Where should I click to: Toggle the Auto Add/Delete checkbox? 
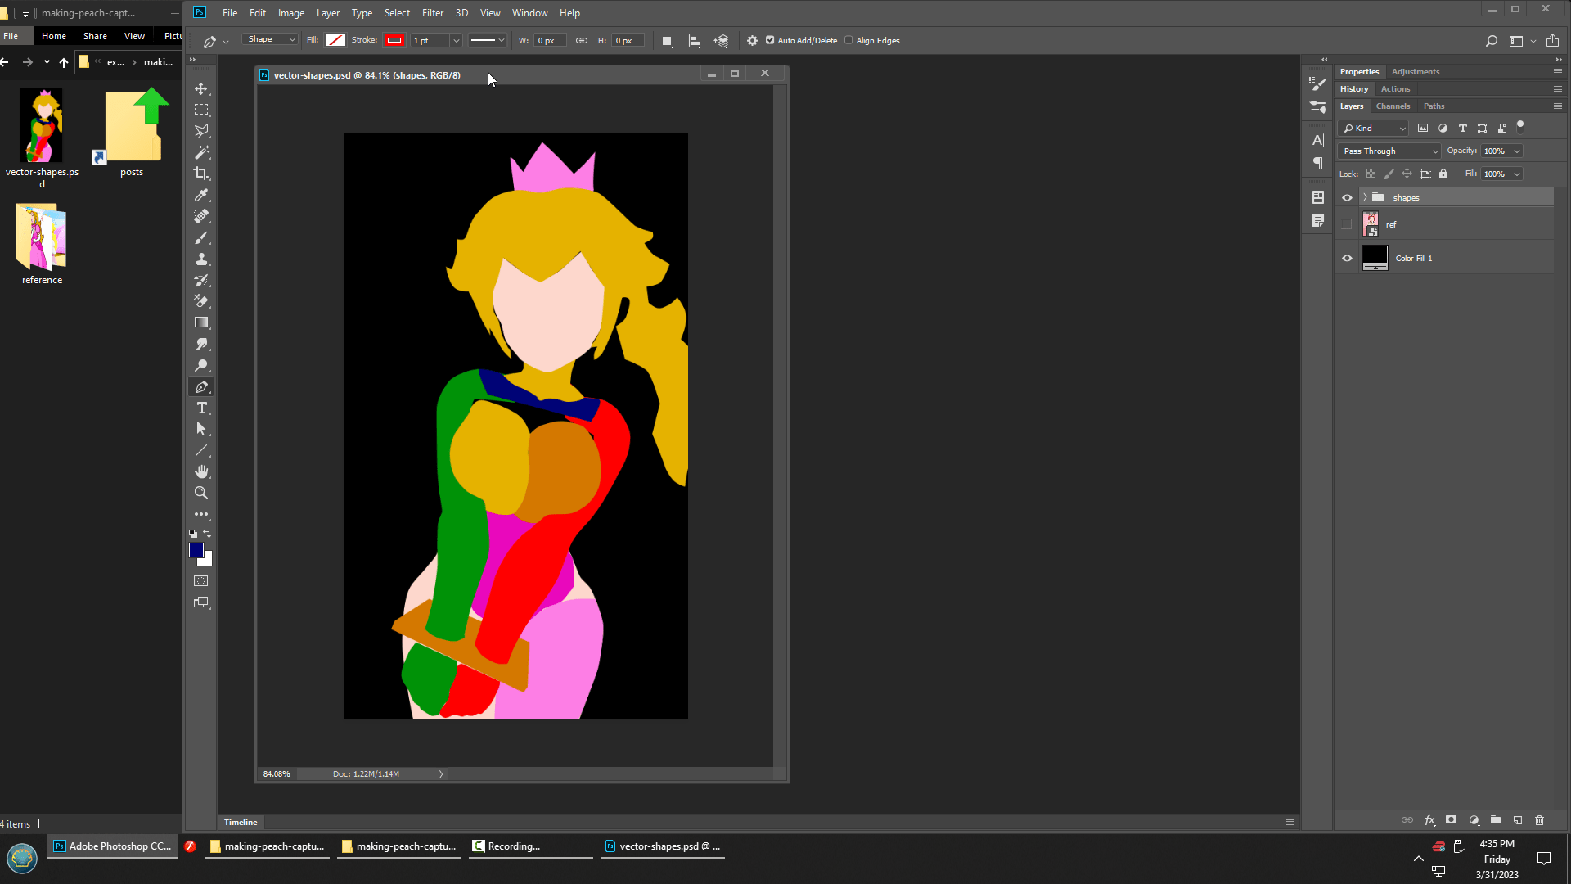(x=770, y=40)
